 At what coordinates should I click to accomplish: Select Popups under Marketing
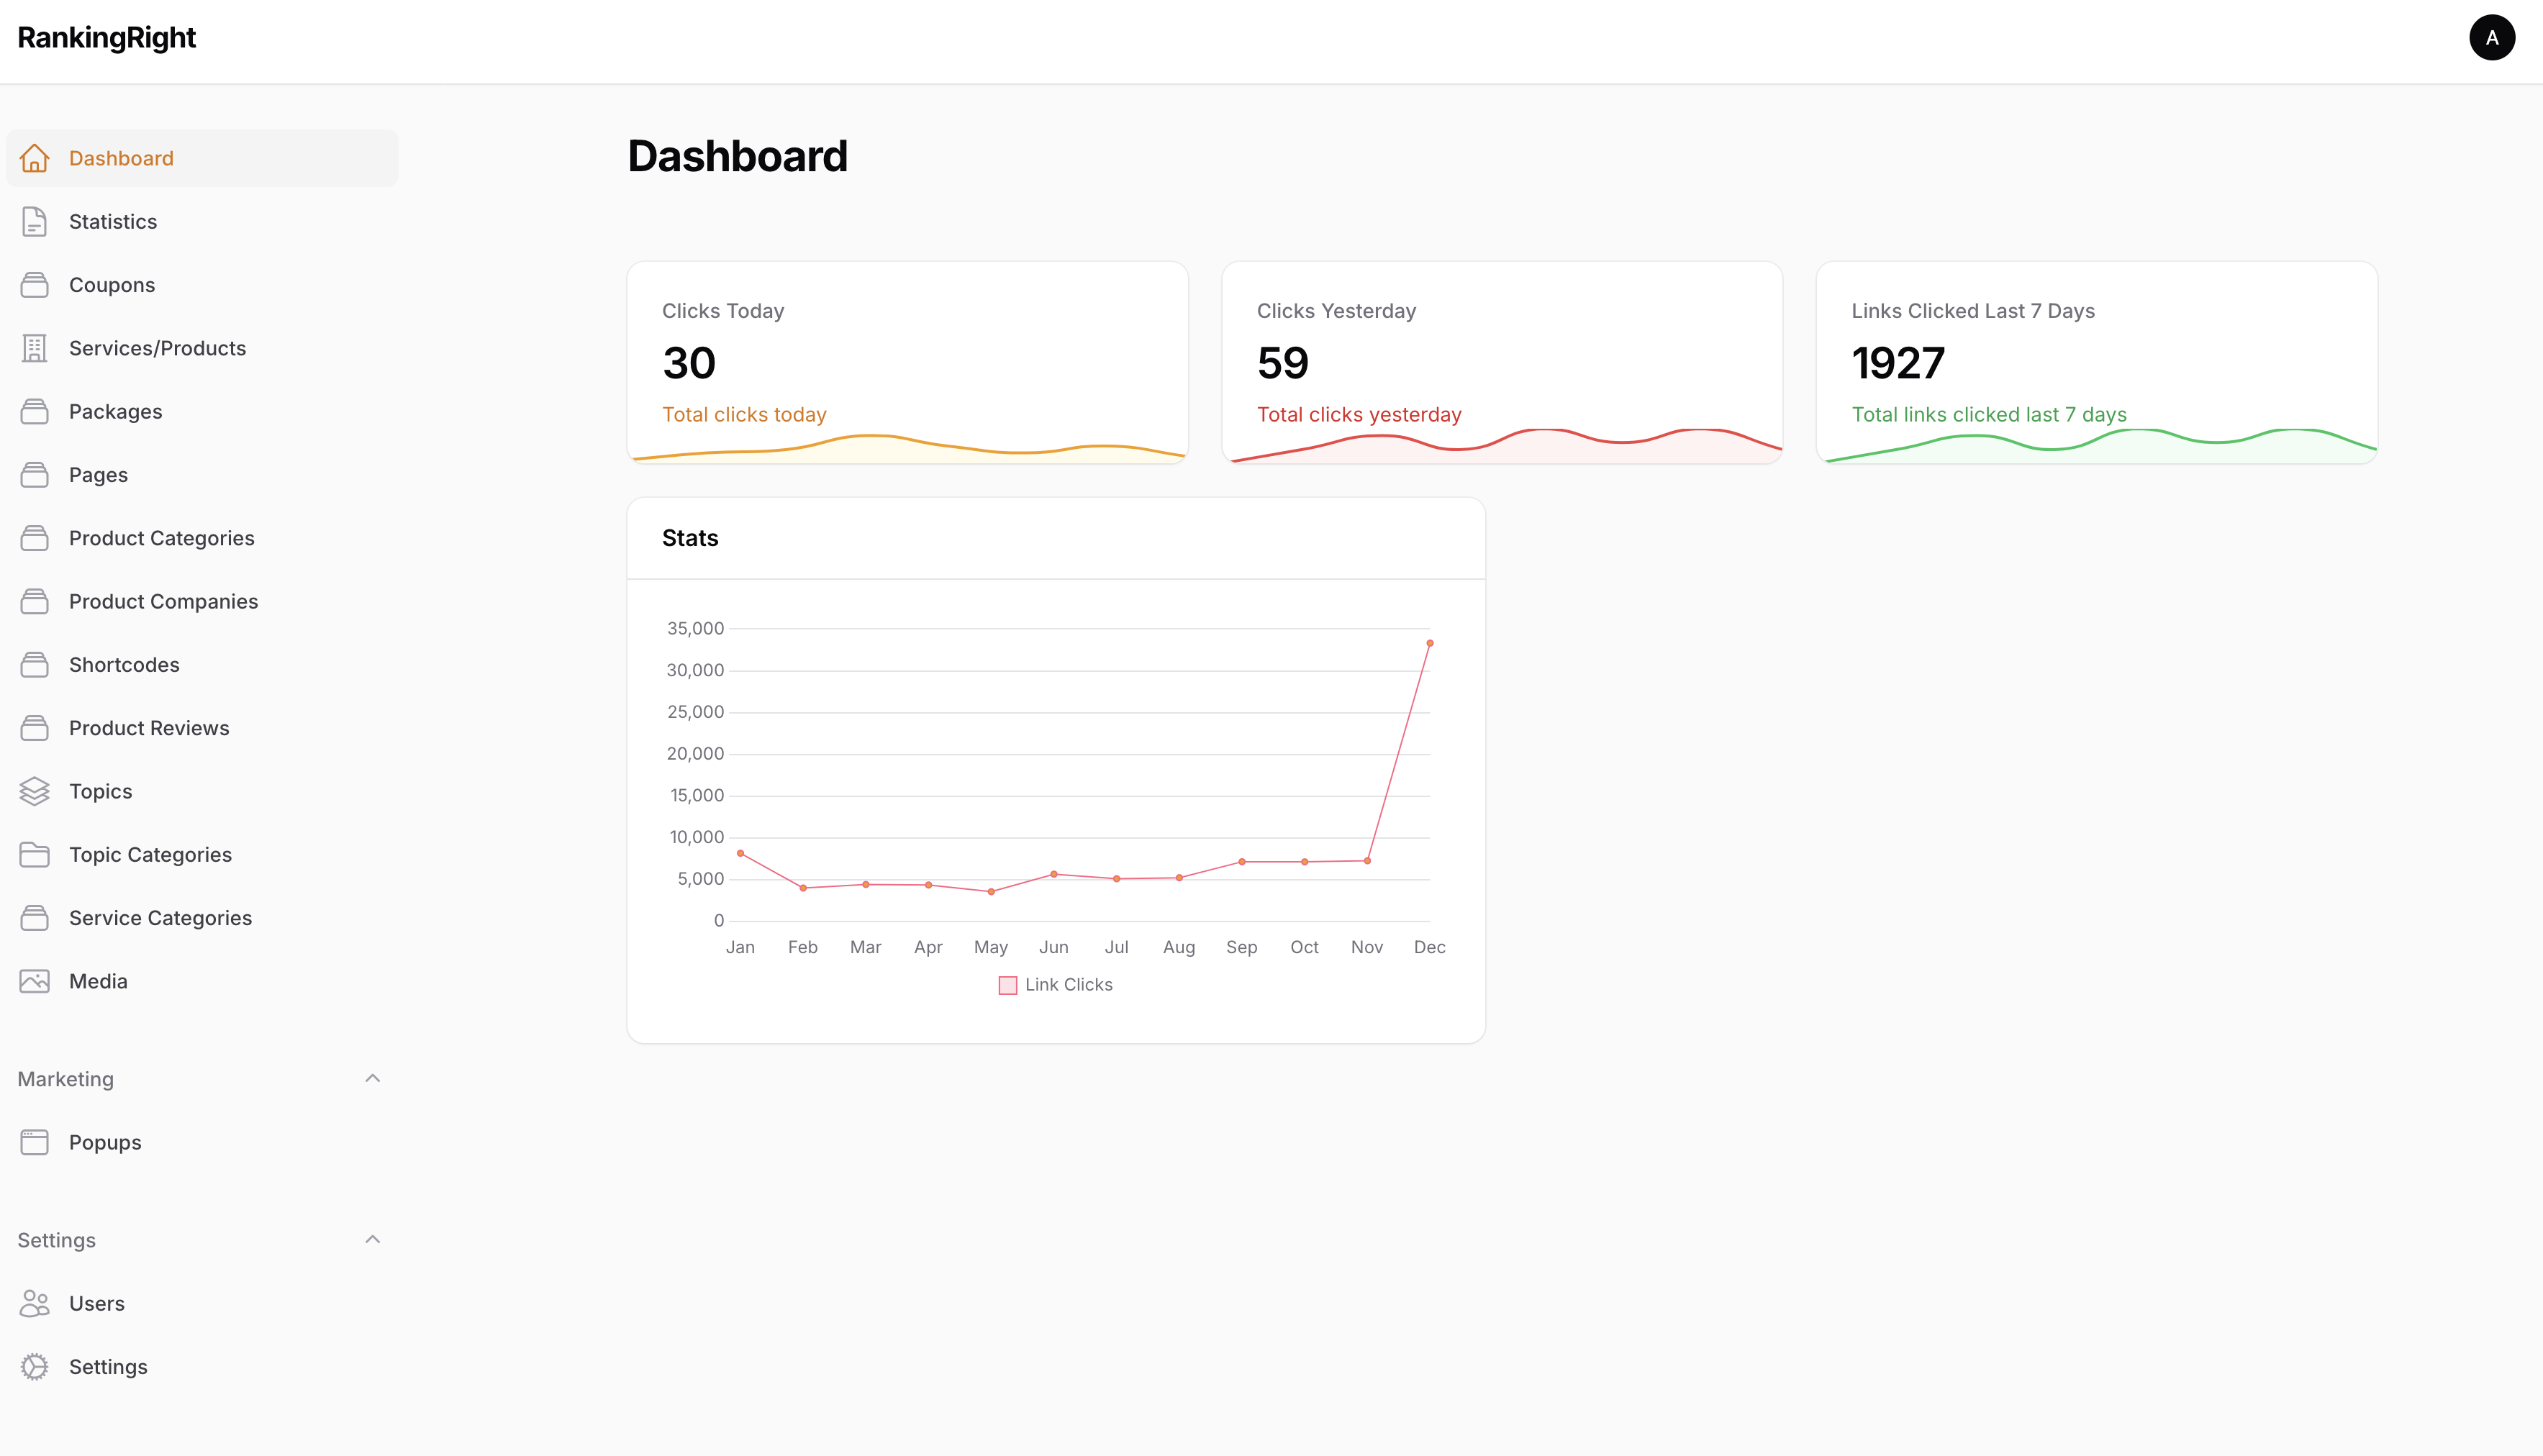pyautogui.click(x=104, y=1141)
